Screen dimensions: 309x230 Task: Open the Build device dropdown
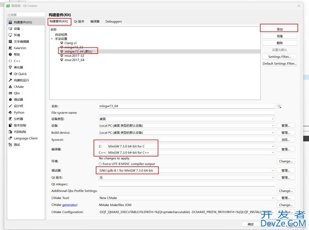[x=187, y=132]
